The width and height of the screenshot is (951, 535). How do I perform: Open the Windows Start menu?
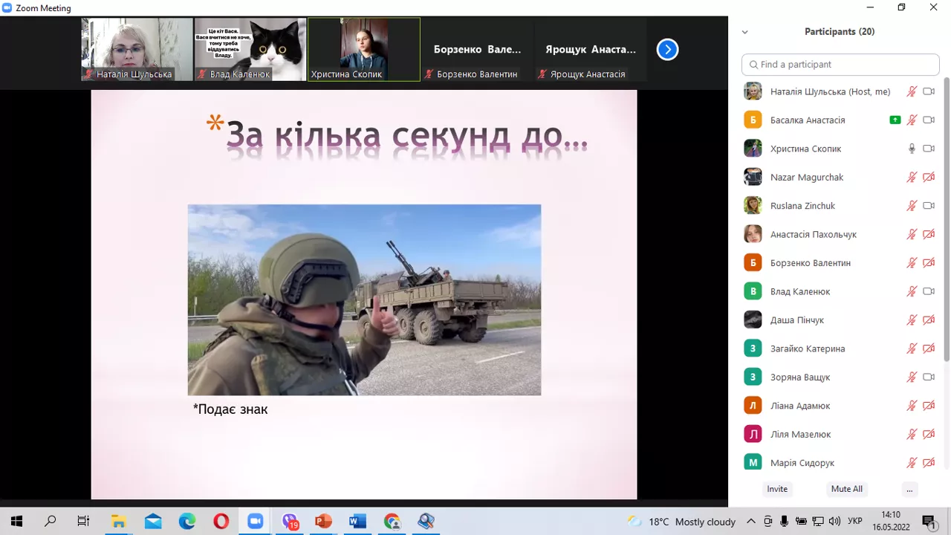click(16, 521)
